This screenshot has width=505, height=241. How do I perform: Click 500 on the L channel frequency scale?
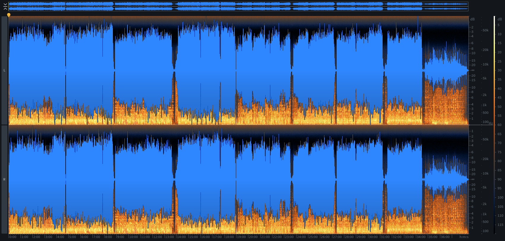[485, 113]
